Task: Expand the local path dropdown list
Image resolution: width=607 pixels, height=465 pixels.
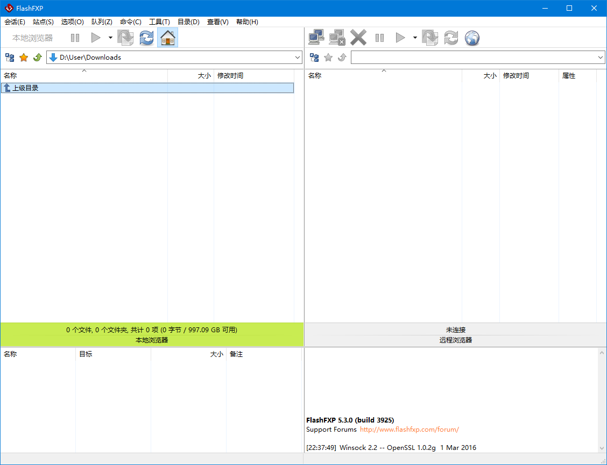Action: [x=297, y=58]
